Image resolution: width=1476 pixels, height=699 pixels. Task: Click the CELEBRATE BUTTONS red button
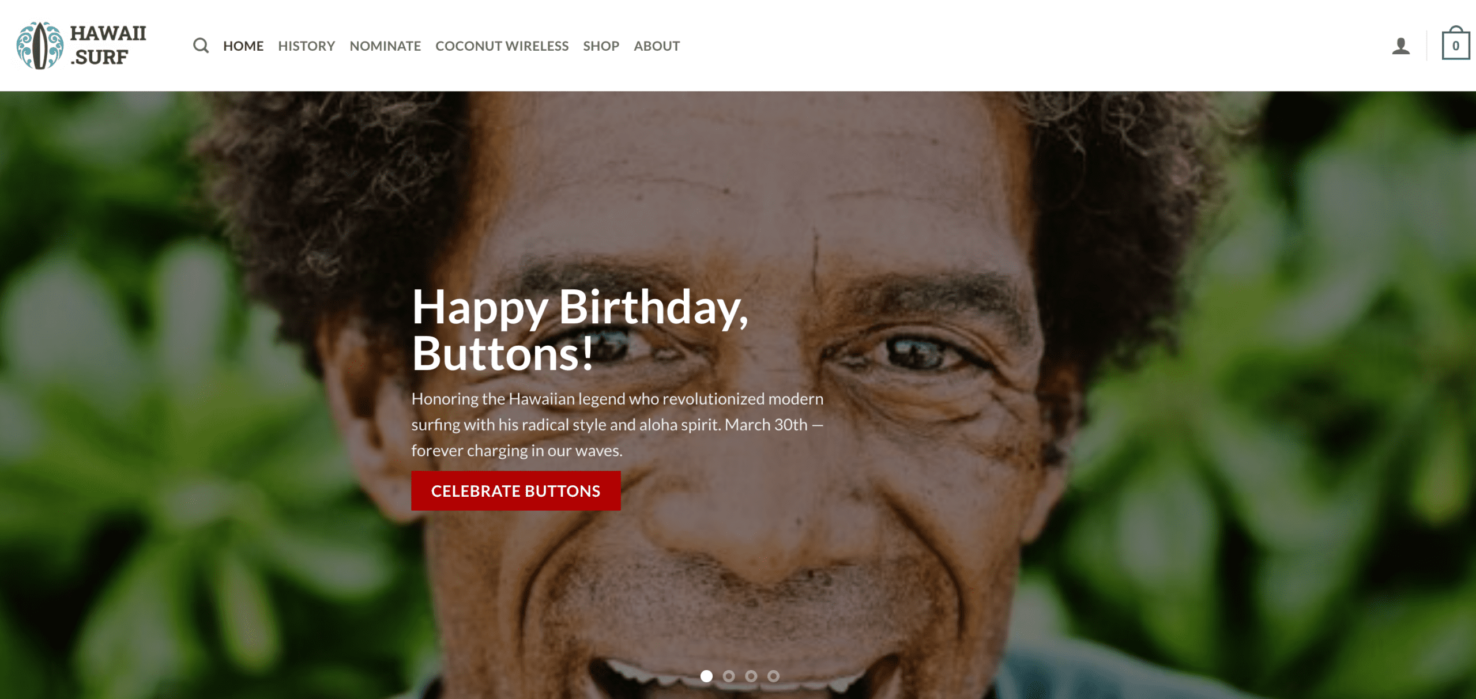(515, 490)
